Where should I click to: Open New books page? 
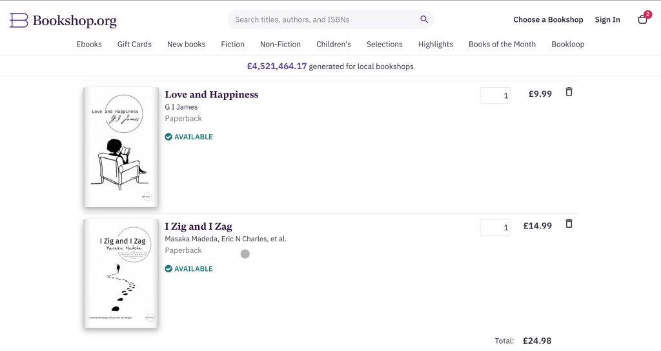coord(186,45)
